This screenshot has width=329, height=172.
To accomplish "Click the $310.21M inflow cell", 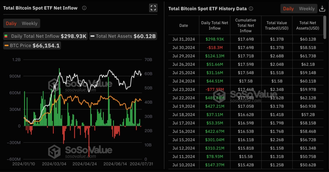I will click(215, 148).
